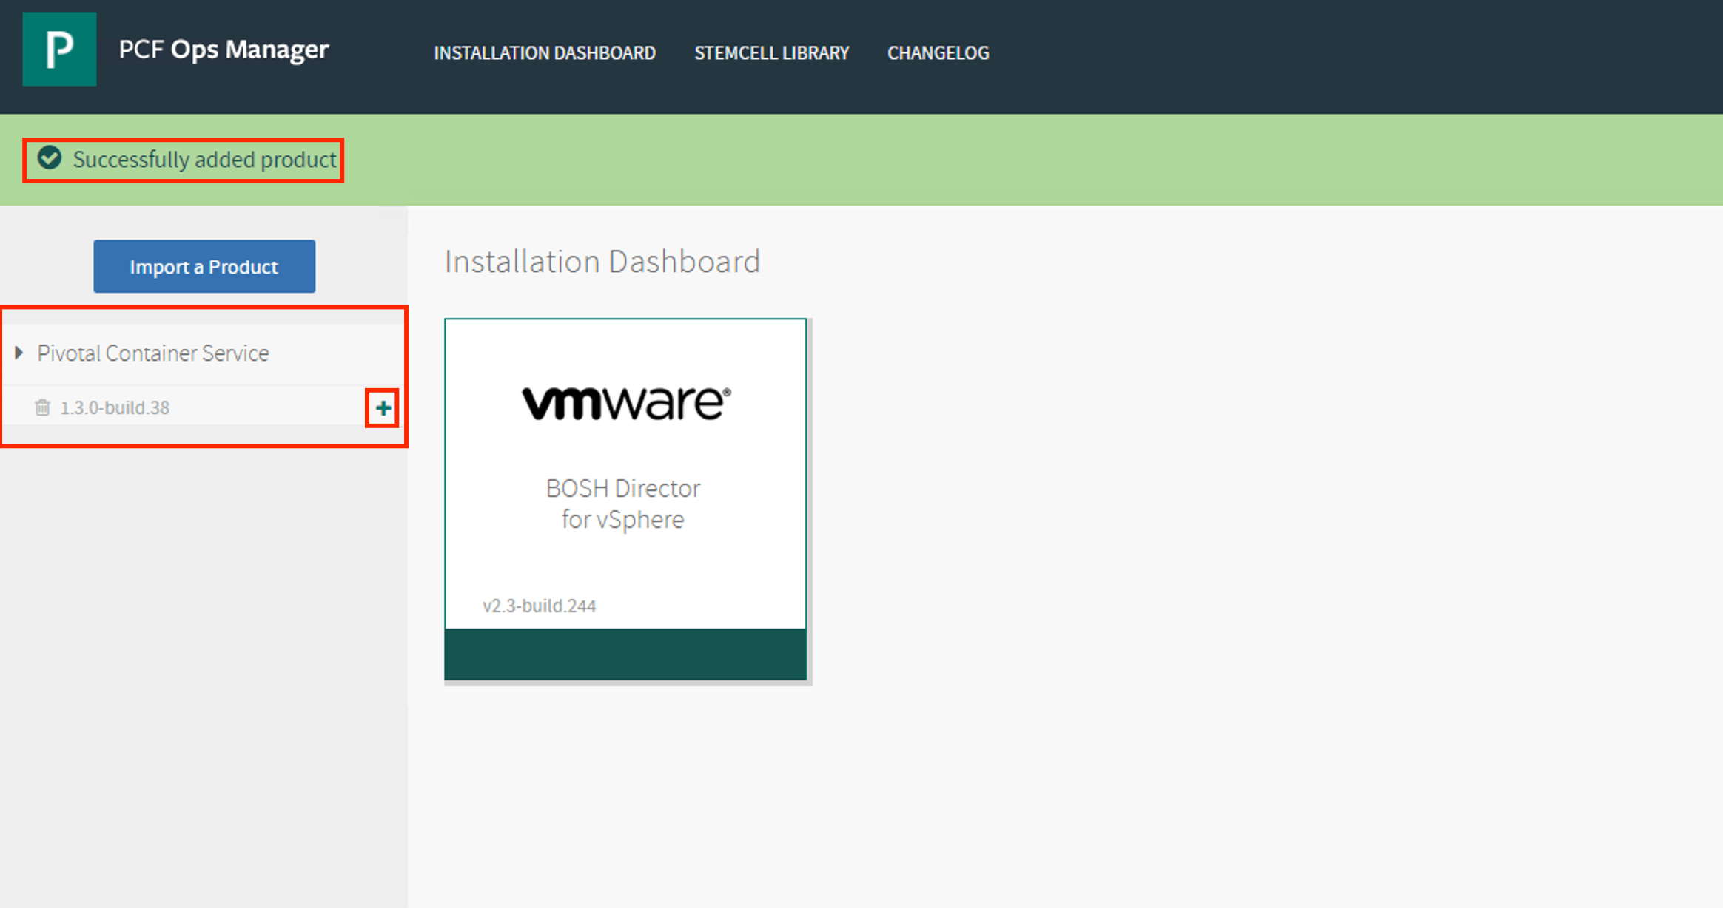
Task: Open the Changelog page
Action: [938, 53]
